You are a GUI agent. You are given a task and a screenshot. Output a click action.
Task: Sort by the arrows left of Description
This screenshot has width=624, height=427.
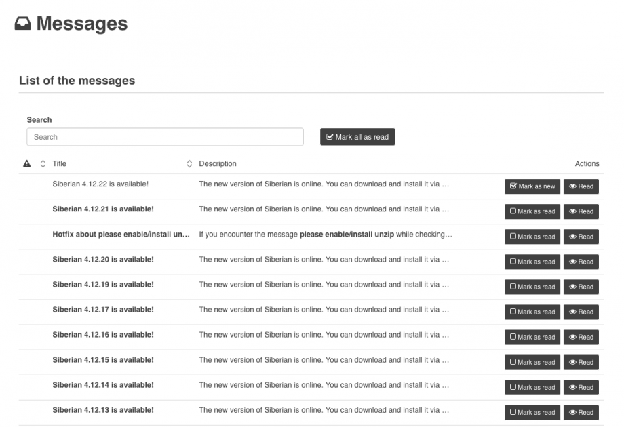point(189,163)
